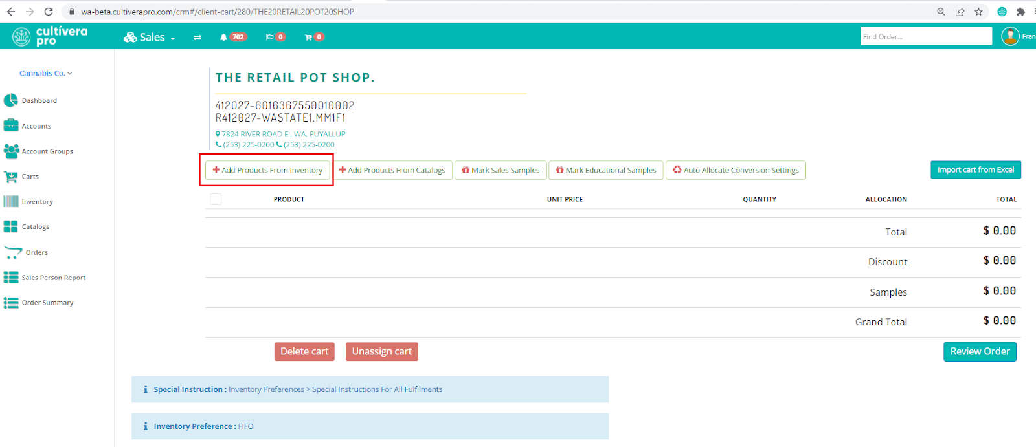1036x447 pixels.
Task: Open the user profile avatar
Action: pyautogui.click(x=1010, y=36)
